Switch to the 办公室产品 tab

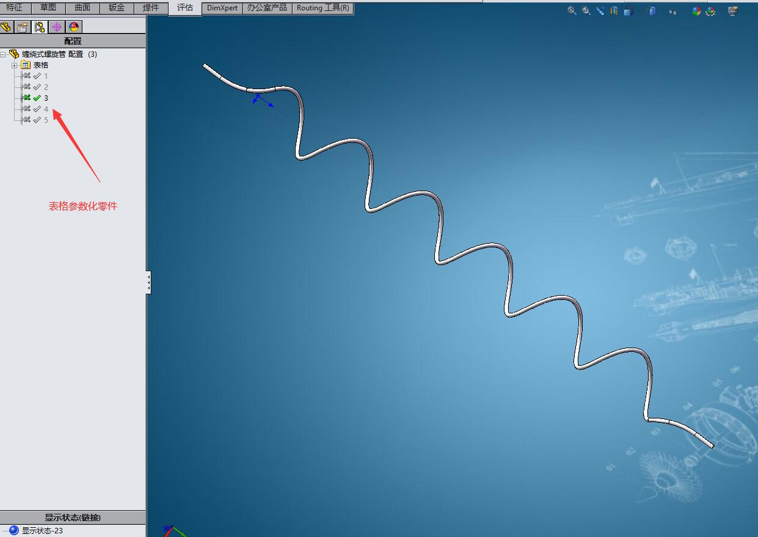pos(267,8)
